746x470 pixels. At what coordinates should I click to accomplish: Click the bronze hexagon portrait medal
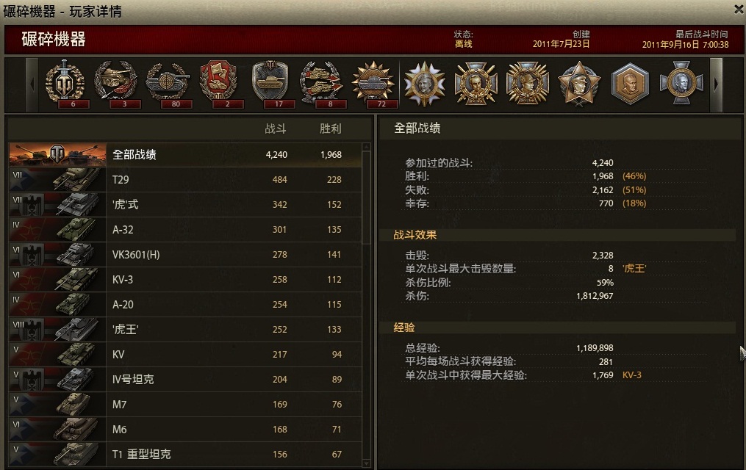(x=630, y=84)
